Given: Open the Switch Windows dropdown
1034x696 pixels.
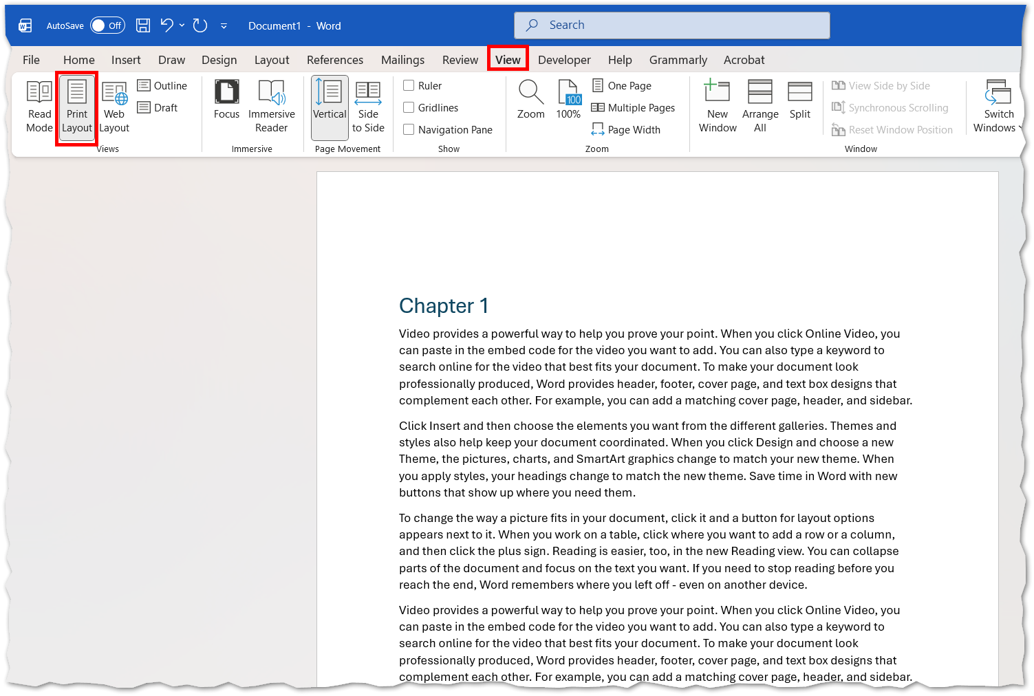Looking at the screenshot, I should click(x=998, y=107).
